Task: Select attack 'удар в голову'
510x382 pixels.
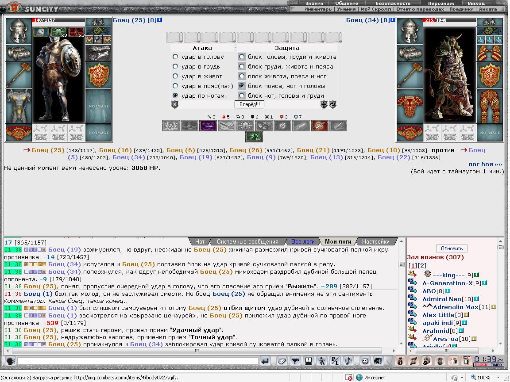Action: pos(175,57)
